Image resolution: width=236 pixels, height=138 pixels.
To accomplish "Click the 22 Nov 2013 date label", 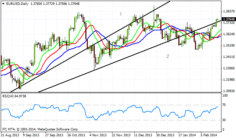I will click(x=121, y=135).
